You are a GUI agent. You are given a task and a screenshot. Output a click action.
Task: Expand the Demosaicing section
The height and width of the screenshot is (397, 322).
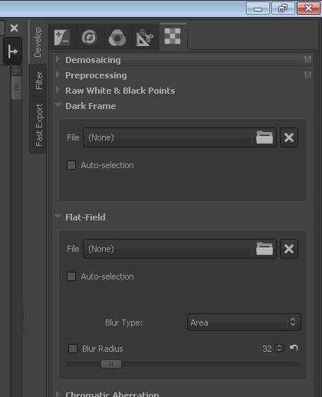(x=93, y=60)
